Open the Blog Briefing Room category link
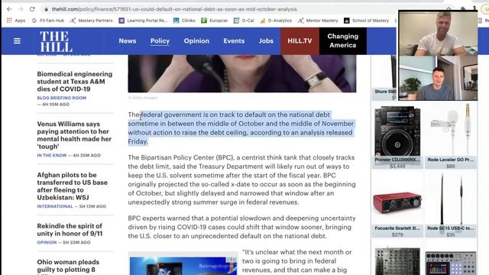Screen dimensions: 489x275 61,98
